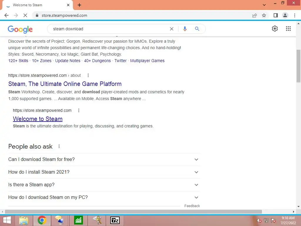Click the Chrome taskbar icon

click(42, 220)
